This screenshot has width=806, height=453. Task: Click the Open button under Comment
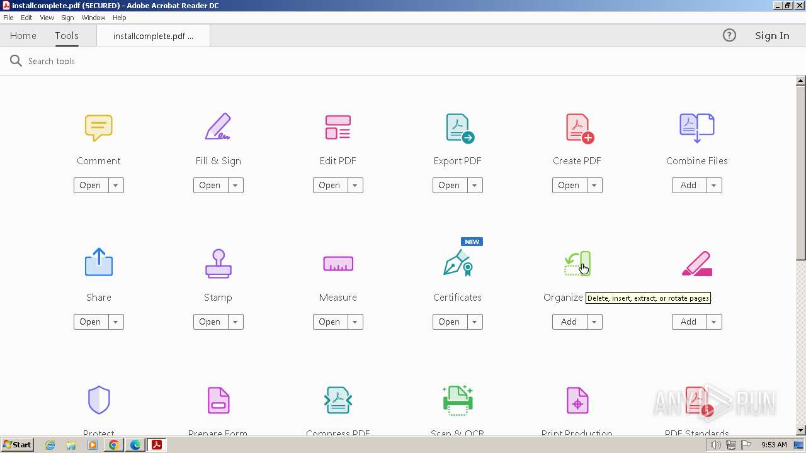coord(91,186)
